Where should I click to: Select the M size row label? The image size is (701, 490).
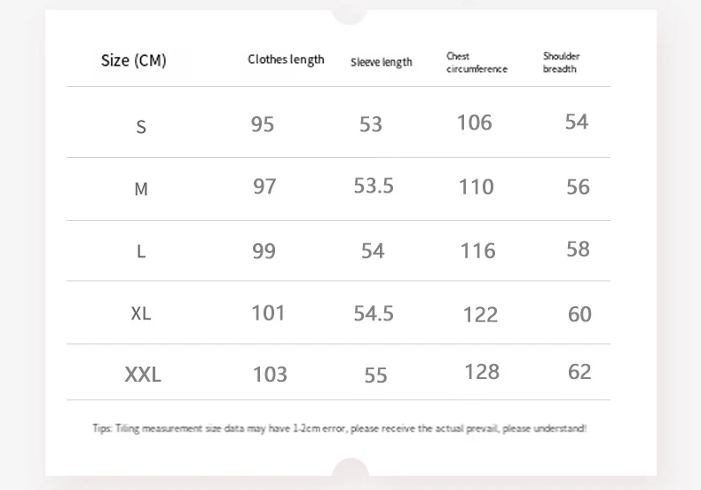(141, 189)
